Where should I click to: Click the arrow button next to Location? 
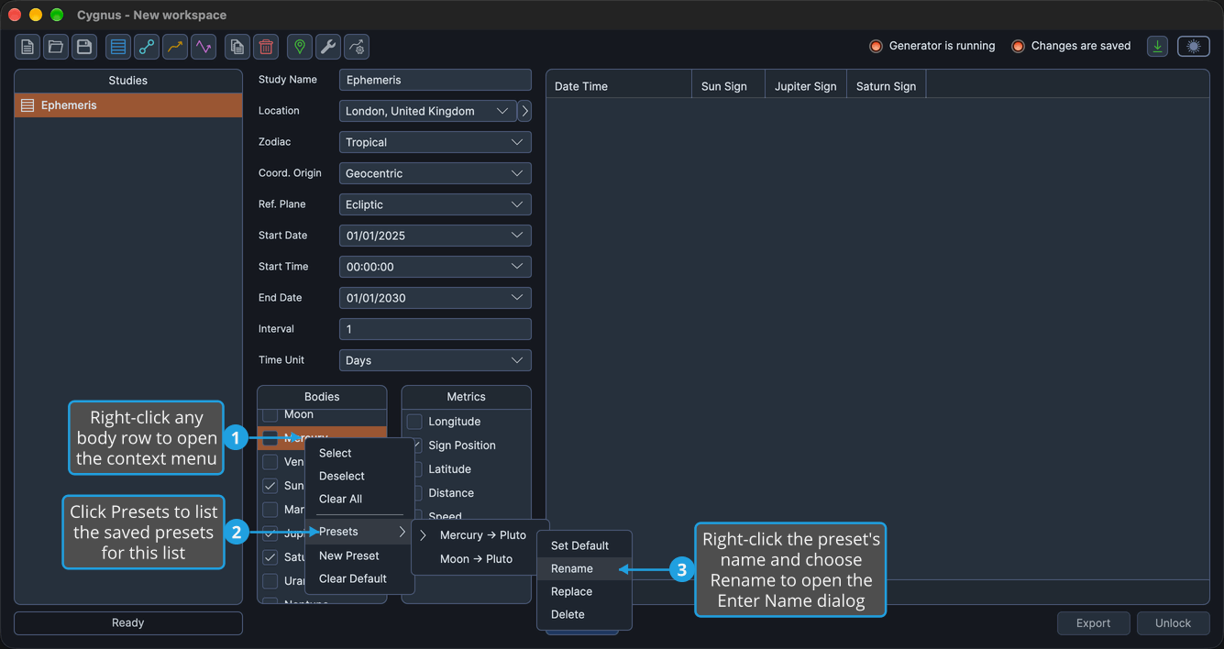[x=524, y=111]
